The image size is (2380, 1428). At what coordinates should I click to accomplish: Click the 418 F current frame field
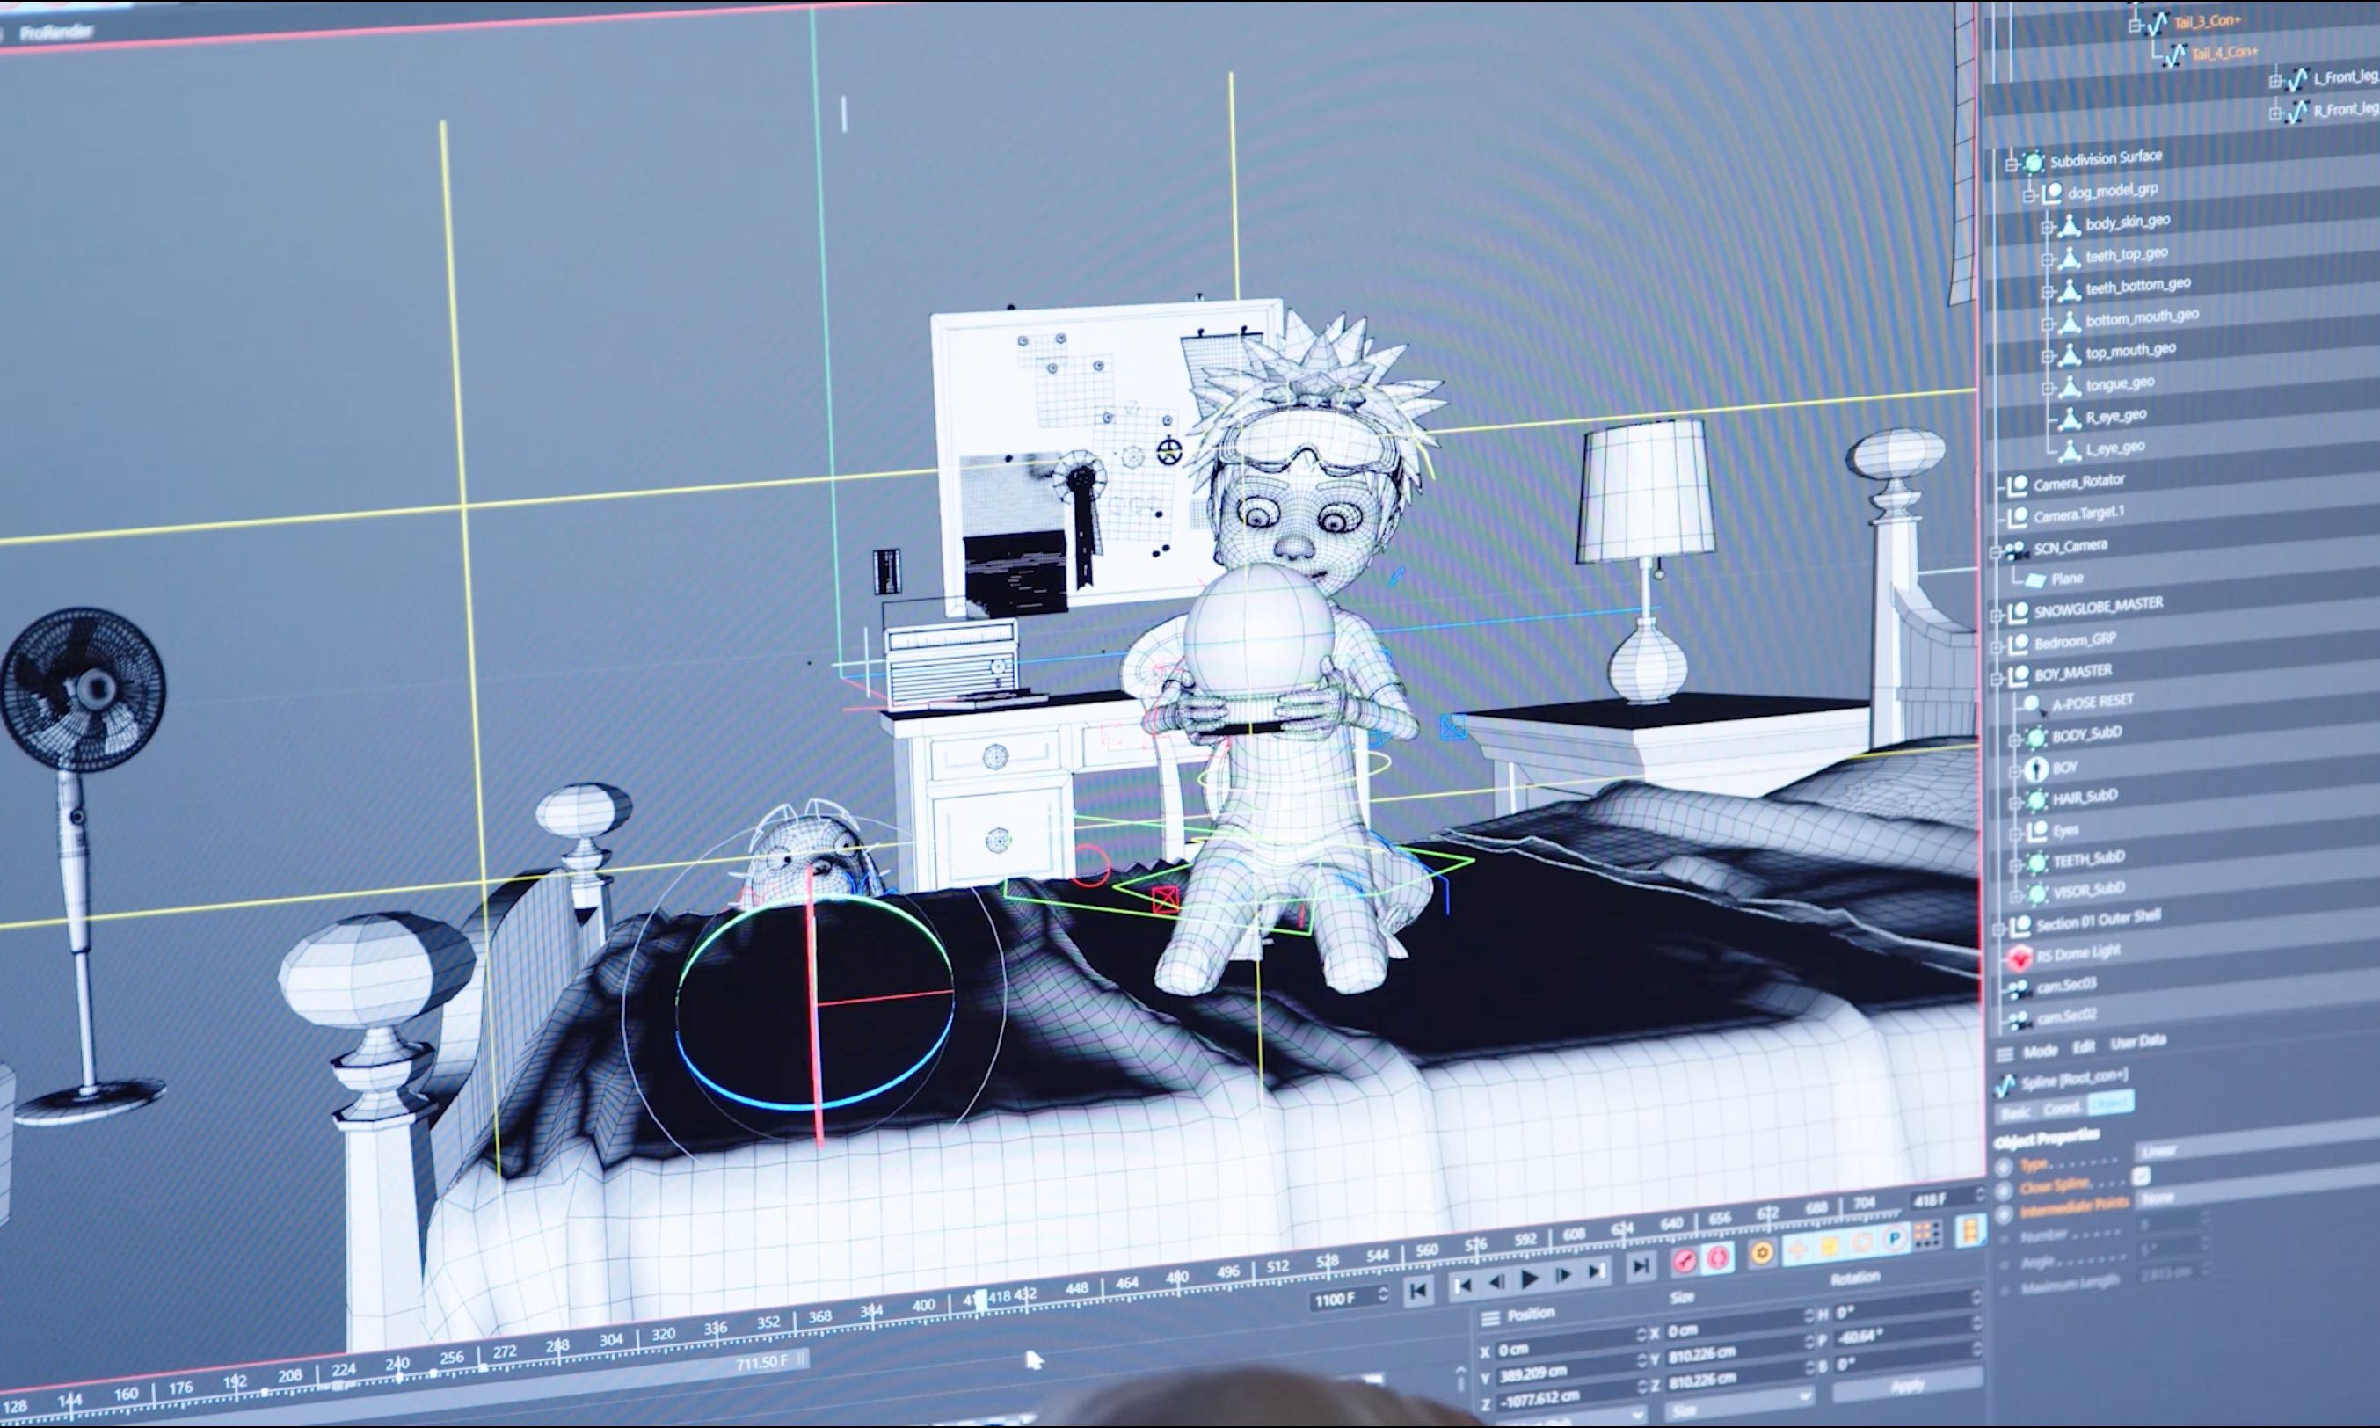tap(1947, 1199)
